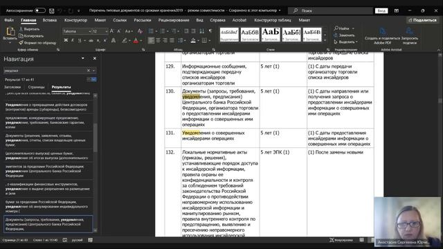Toggle bold with the Ж button
Viewport: 443px width, 249px height.
point(66,41)
